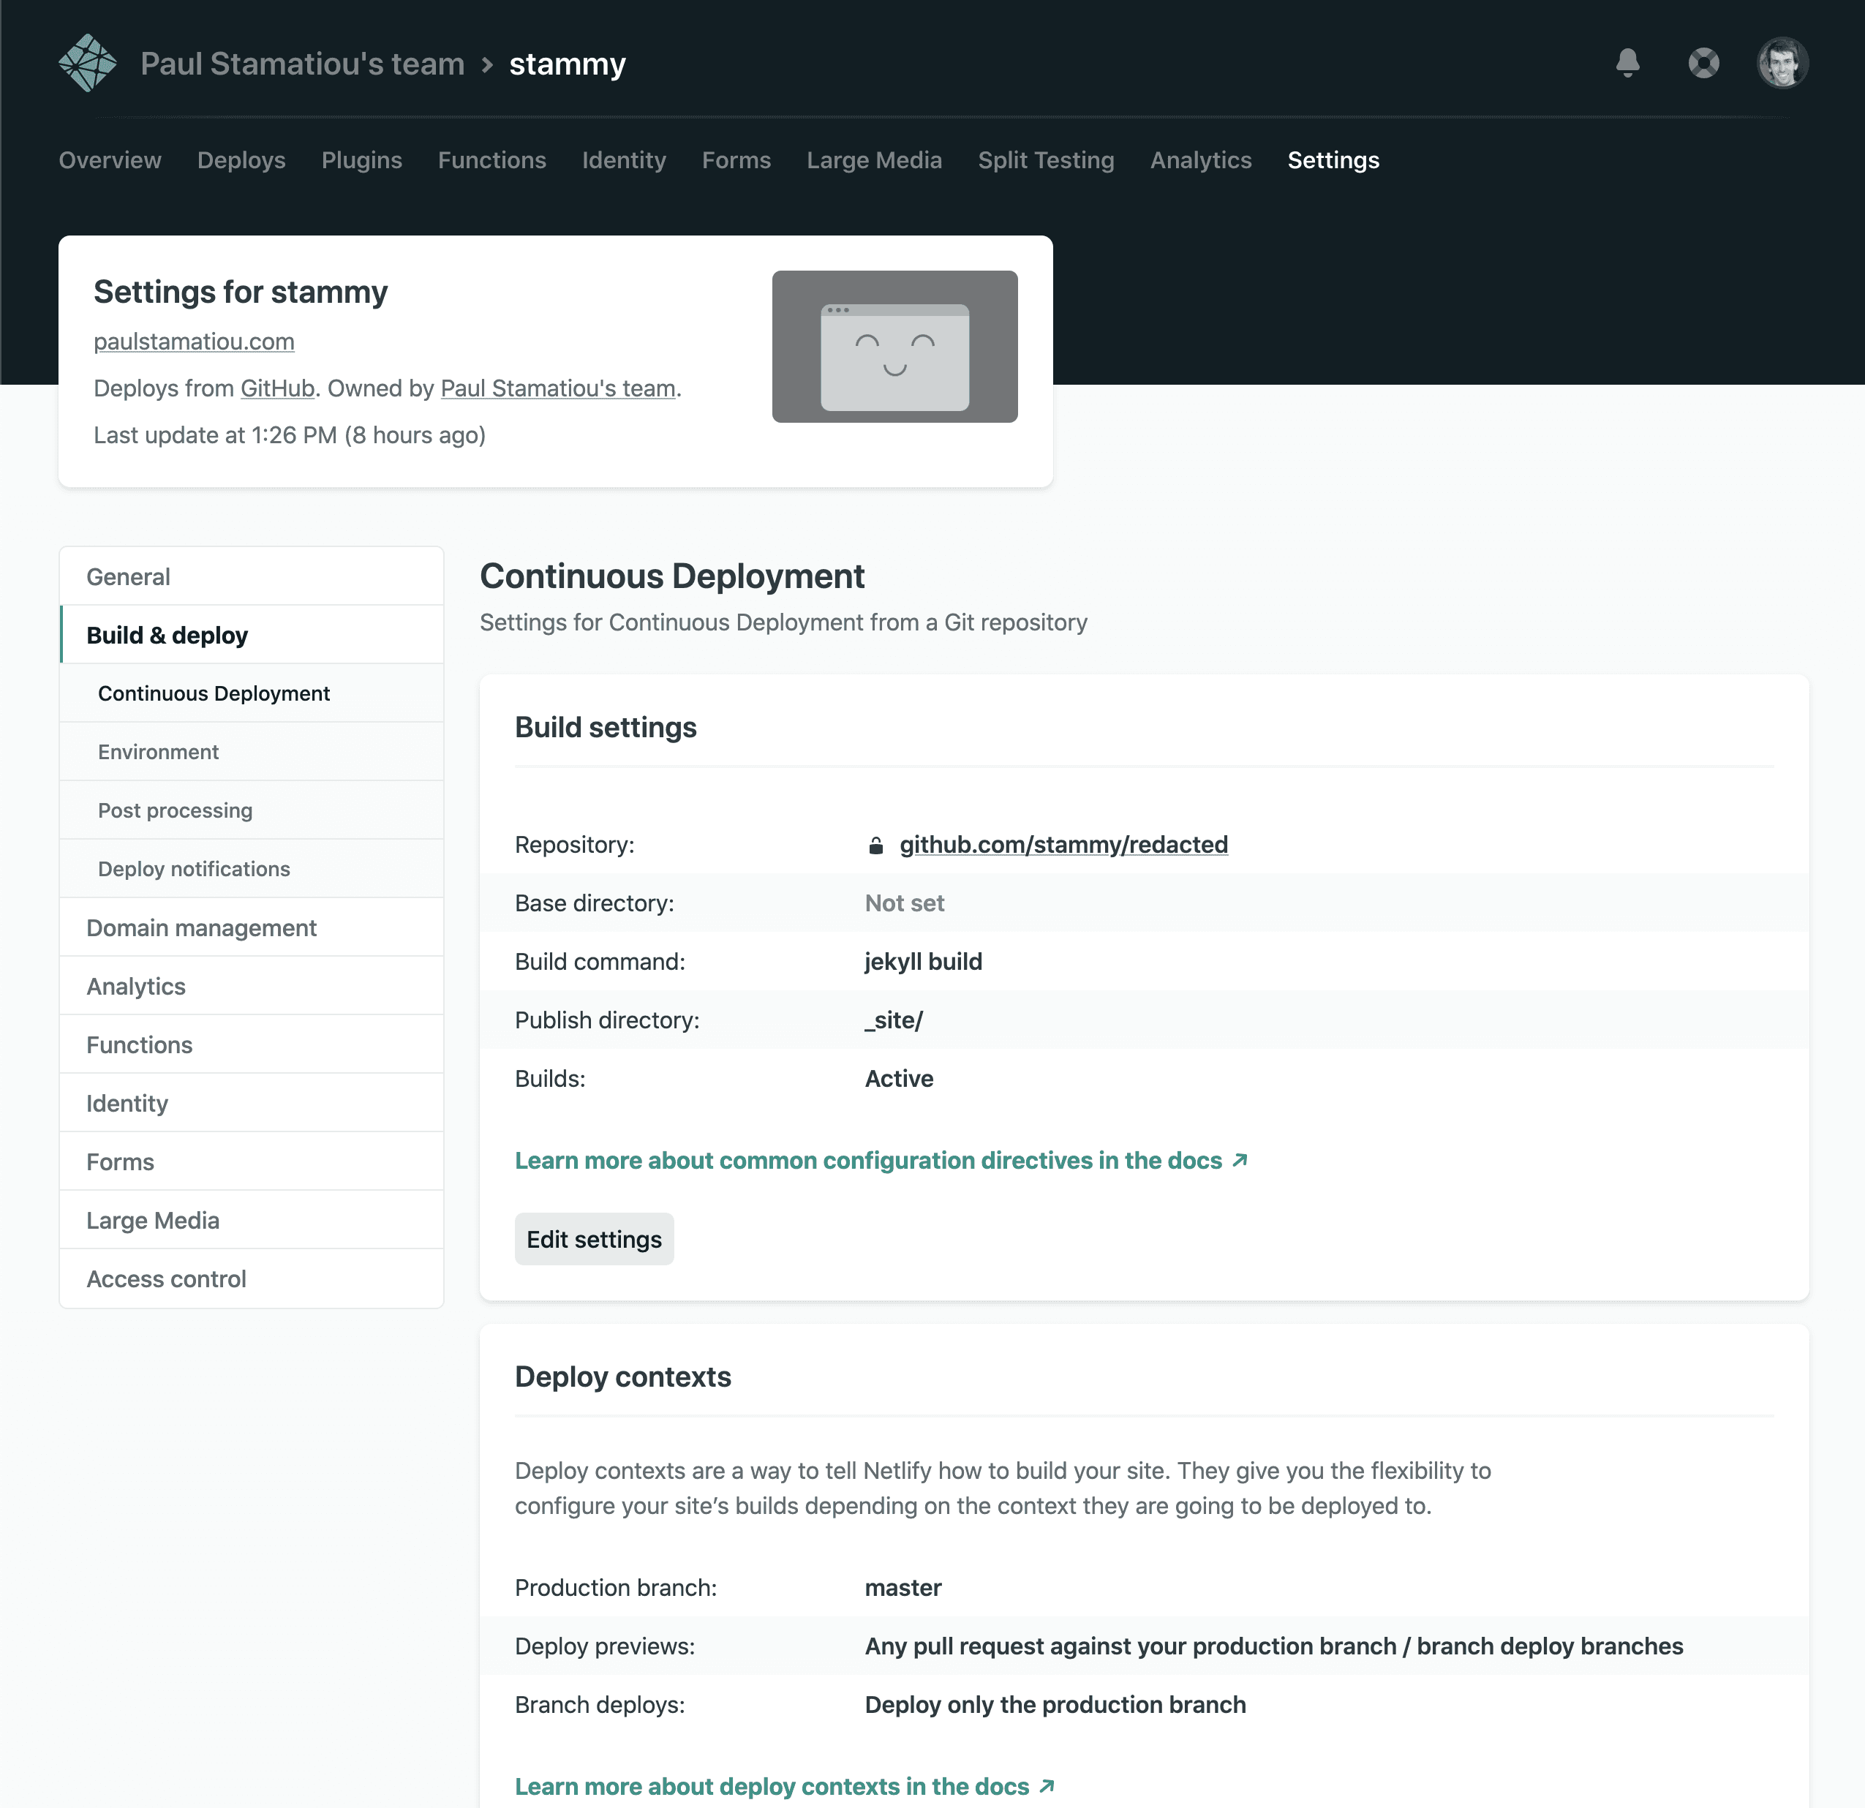Select Analytics in settings sidebar
Image resolution: width=1865 pixels, height=1808 pixels.
click(x=251, y=986)
